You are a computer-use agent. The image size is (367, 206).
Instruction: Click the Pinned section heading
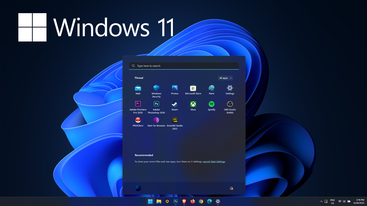coord(139,78)
